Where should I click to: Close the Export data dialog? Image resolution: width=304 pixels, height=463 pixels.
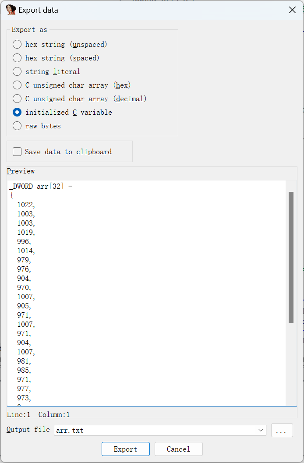click(x=292, y=10)
